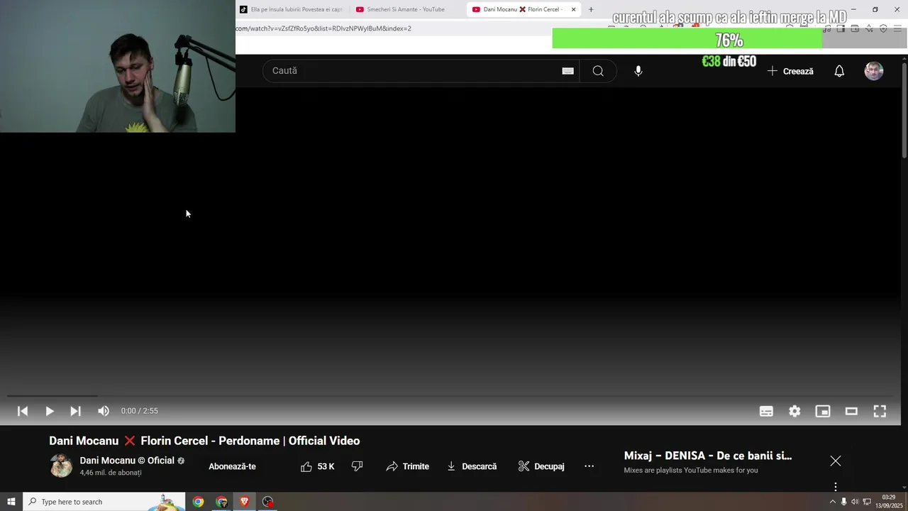Share the video via Trimite
908x511 pixels.
tap(407, 466)
